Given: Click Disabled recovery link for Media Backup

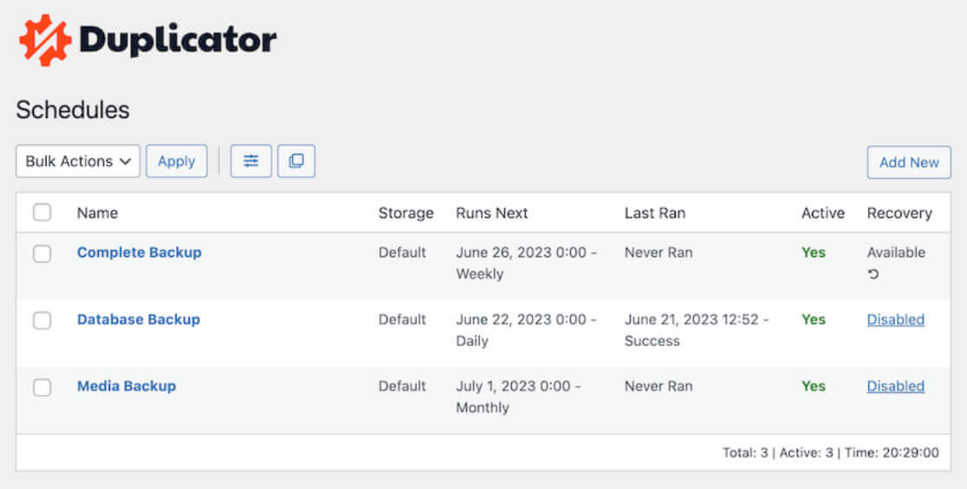Looking at the screenshot, I should point(895,386).
